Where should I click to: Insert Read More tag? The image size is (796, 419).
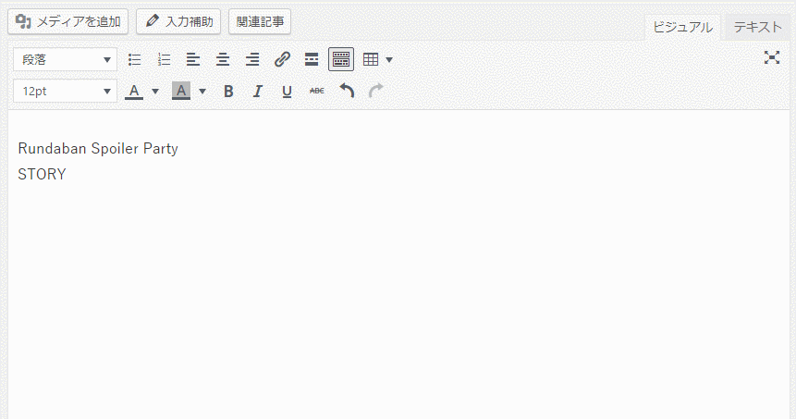tap(312, 60)
